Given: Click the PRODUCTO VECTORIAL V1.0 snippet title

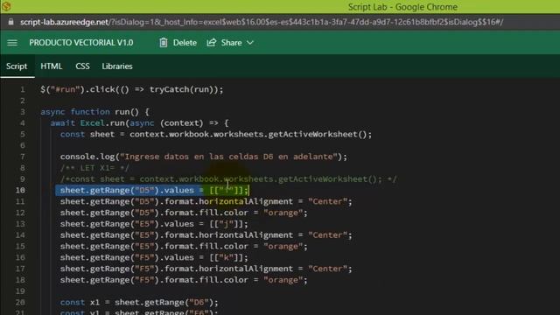Looking at the screenshot, I should [x=81, y=43].
